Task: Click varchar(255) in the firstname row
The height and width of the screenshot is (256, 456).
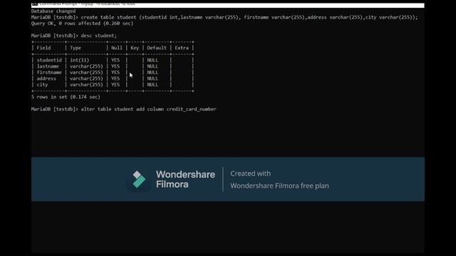Action: click(86, 73)
